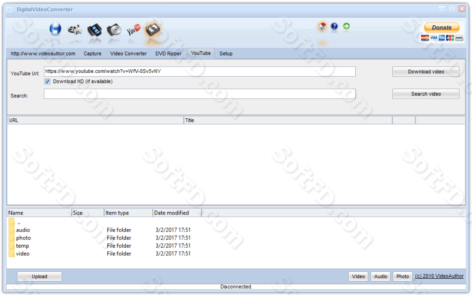
Task: Sort by URL column header
Action: tap(96, 120)
